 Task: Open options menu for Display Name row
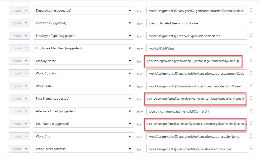pos(251,61)
